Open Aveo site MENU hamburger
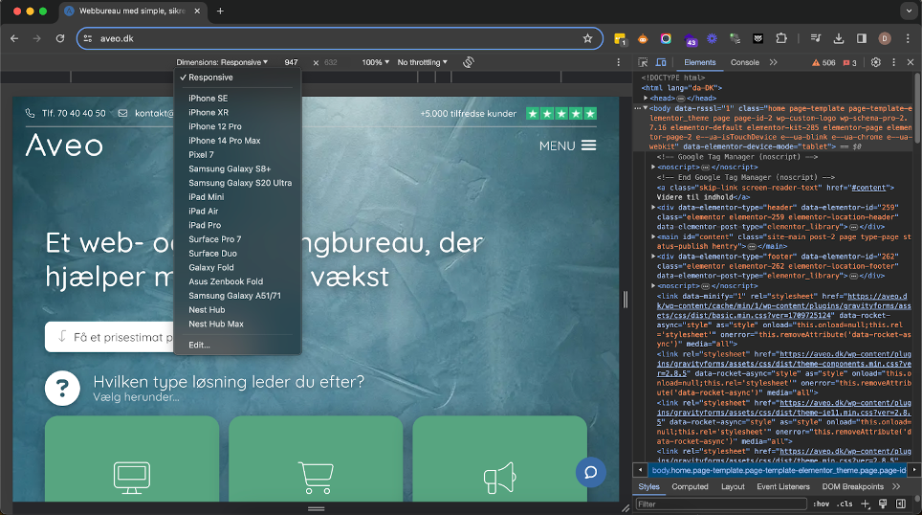 coord(567,146)
